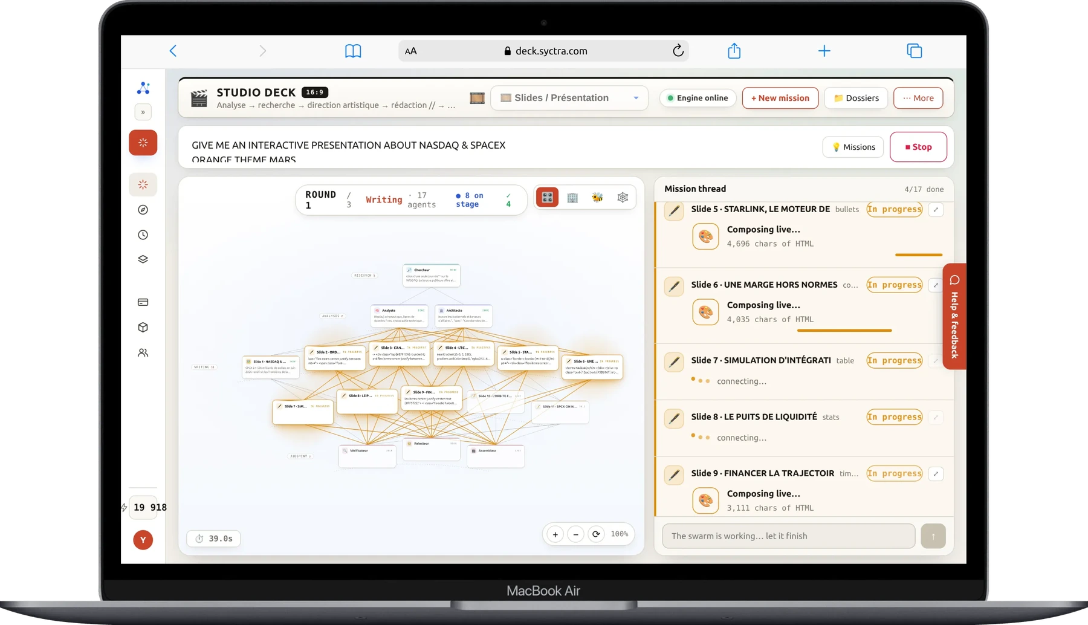The width and height of the screenshot is (1088, 625).
Task: Select the Relecteur agent node
Action: click(x=432, y=450)
